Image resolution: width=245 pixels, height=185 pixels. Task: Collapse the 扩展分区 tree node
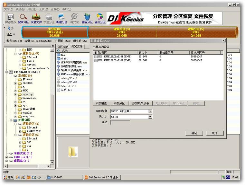click(11, 120)
